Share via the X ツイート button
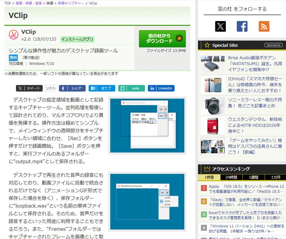 pyautogui.click(x=29, y=88)
